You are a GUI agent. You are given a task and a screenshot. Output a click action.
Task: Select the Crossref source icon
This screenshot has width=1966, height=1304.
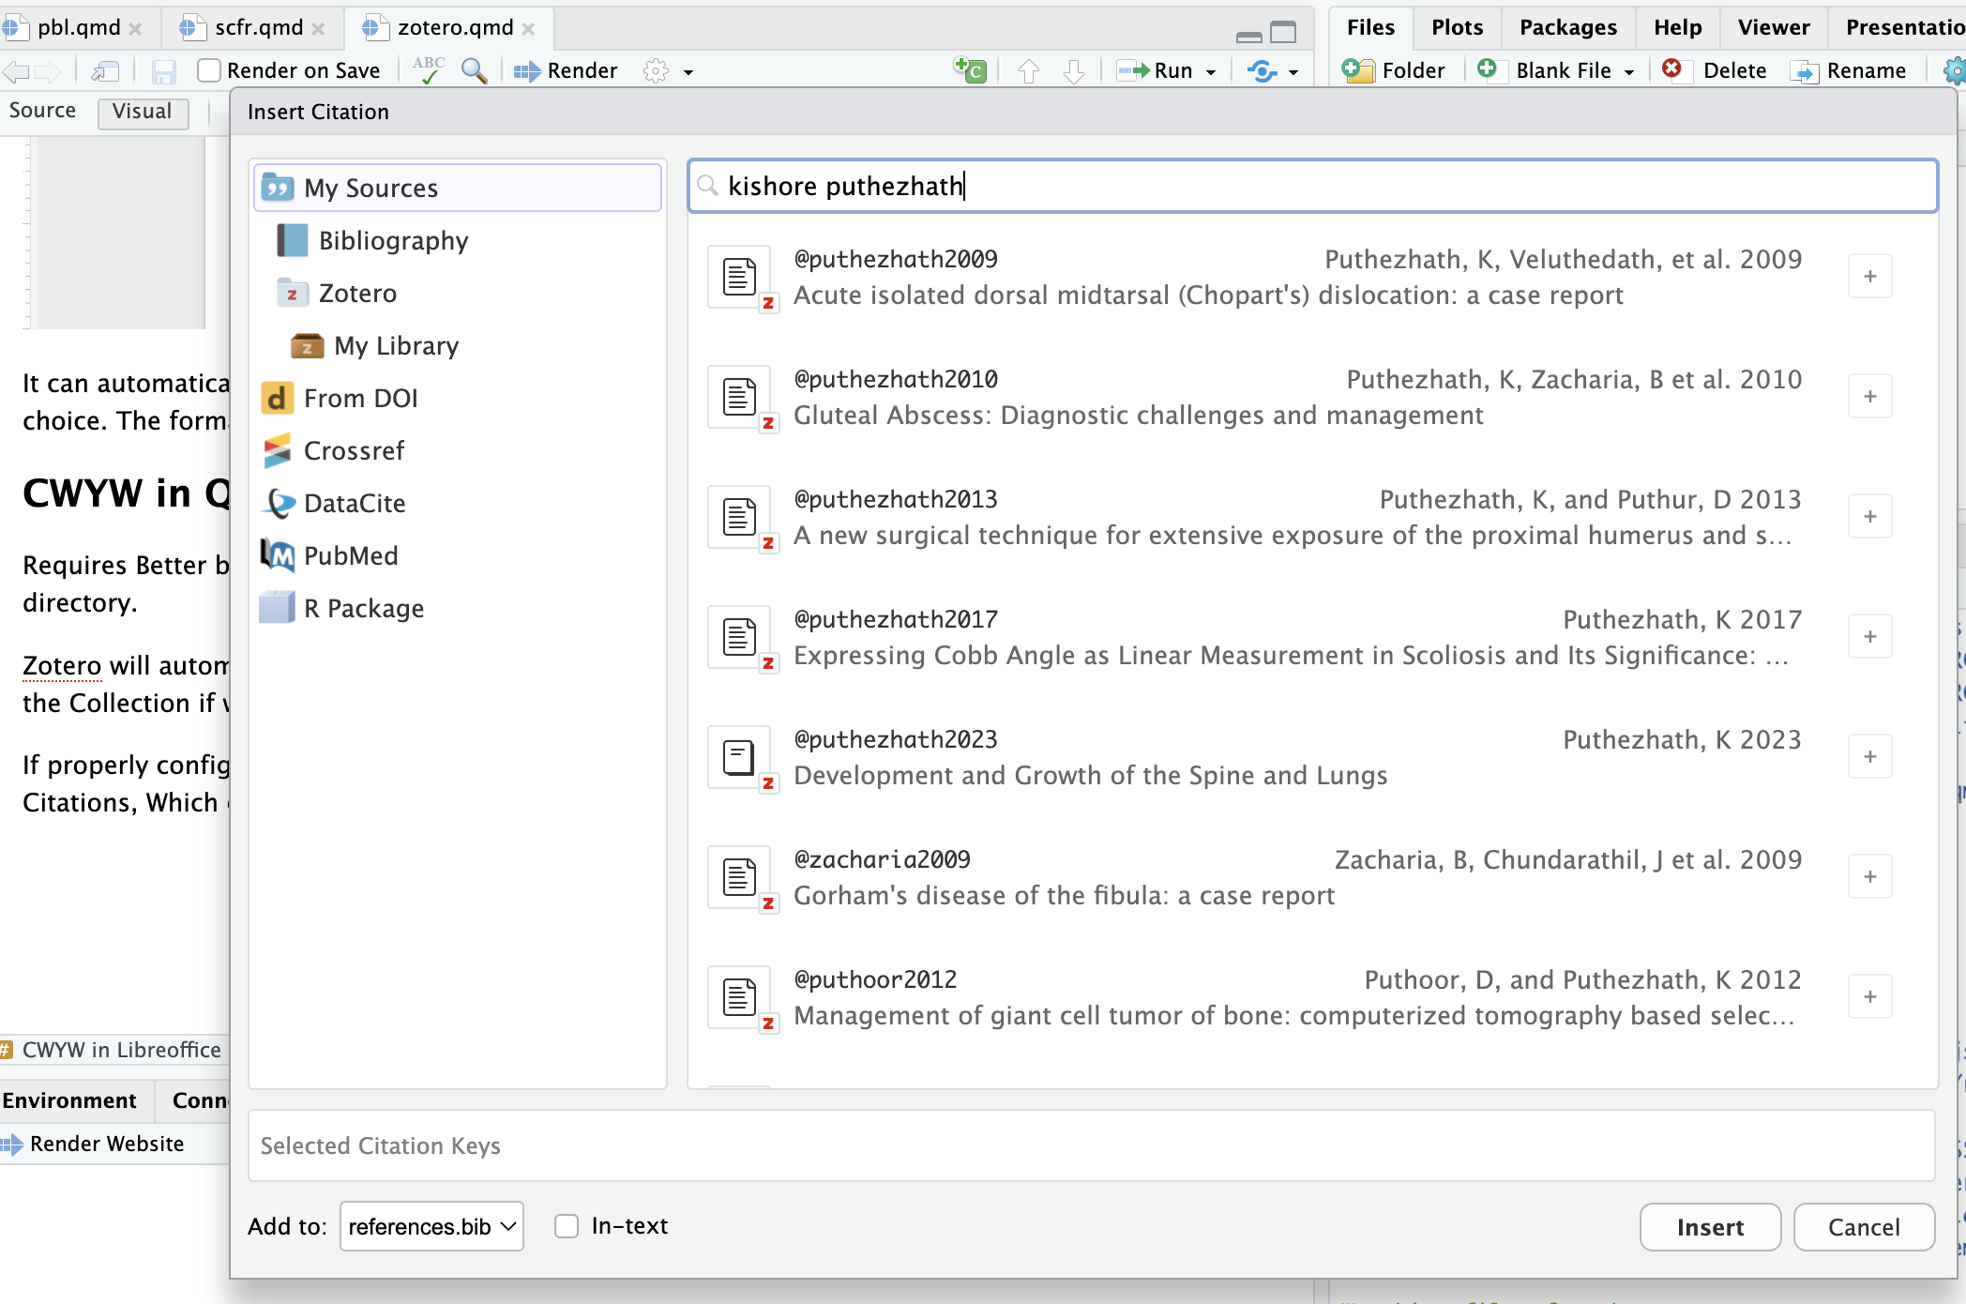click(277, 451)
